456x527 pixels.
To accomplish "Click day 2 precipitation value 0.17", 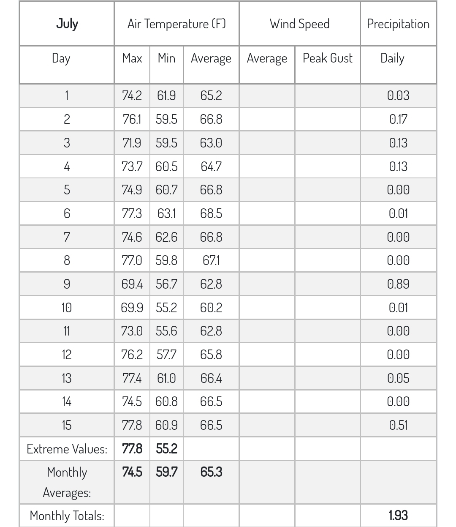I will (x=398, y=119).
